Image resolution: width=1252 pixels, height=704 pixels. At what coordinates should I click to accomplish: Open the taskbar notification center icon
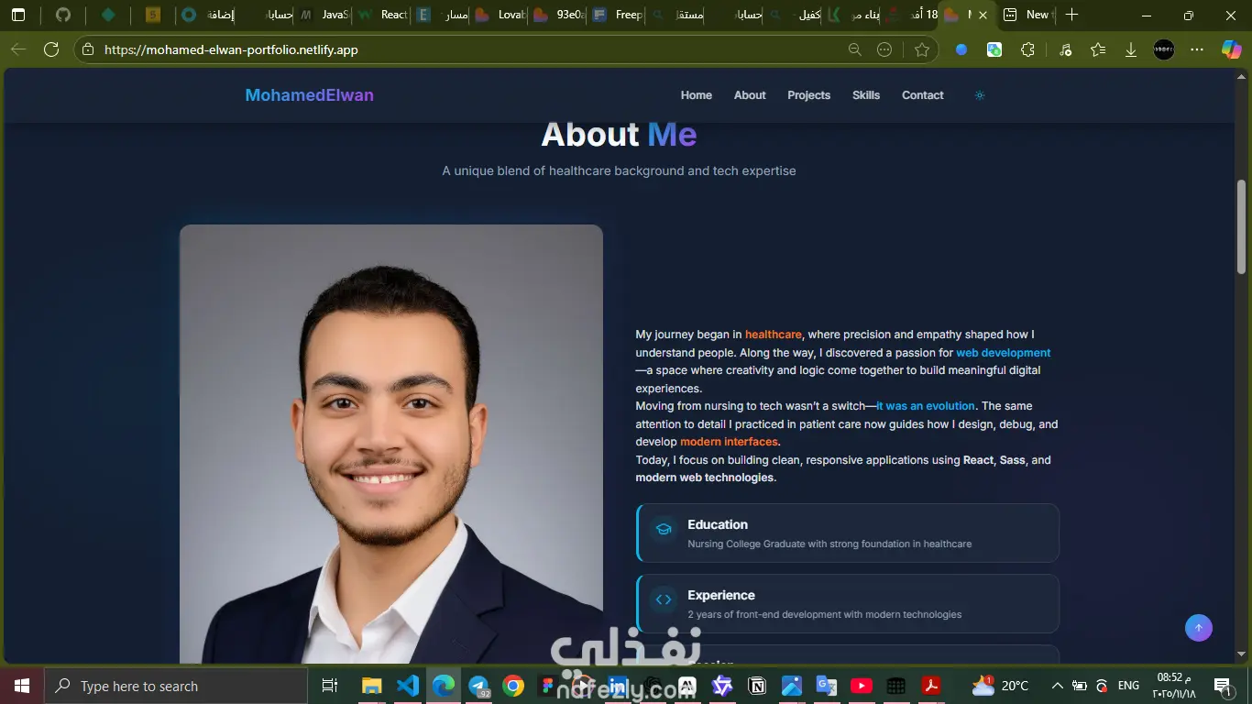click(1222, 686)
